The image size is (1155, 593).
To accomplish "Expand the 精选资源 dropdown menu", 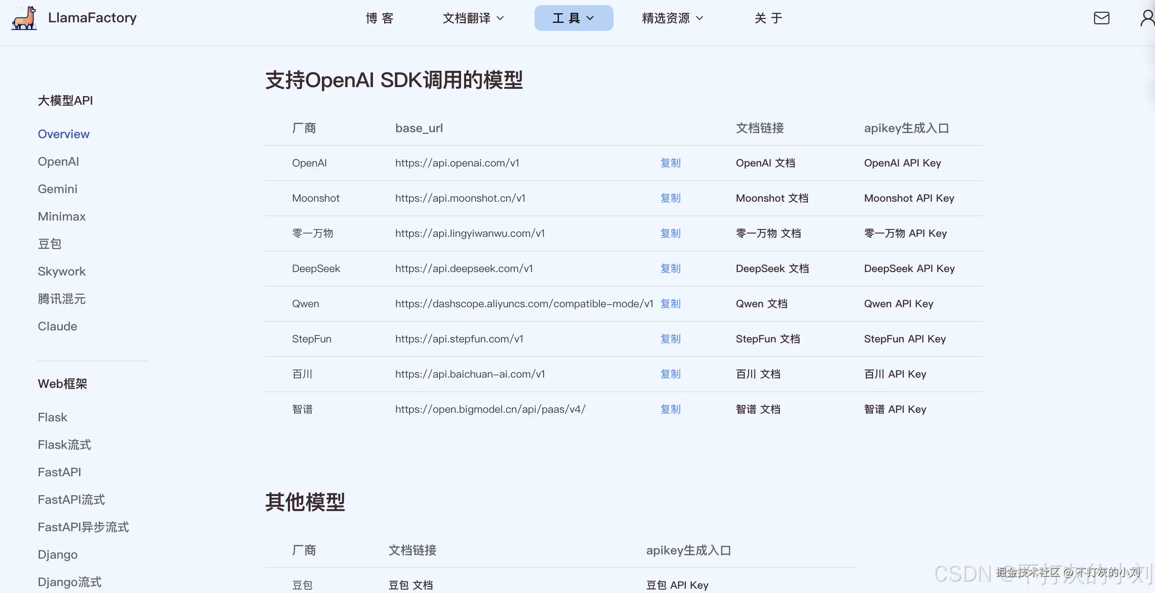I will click(672, 18).
